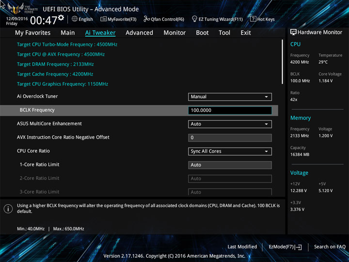This screenshot has width=349, height=262.
Task: Expand the CPU Core Ratio dropdown
Action: (230, 151)
